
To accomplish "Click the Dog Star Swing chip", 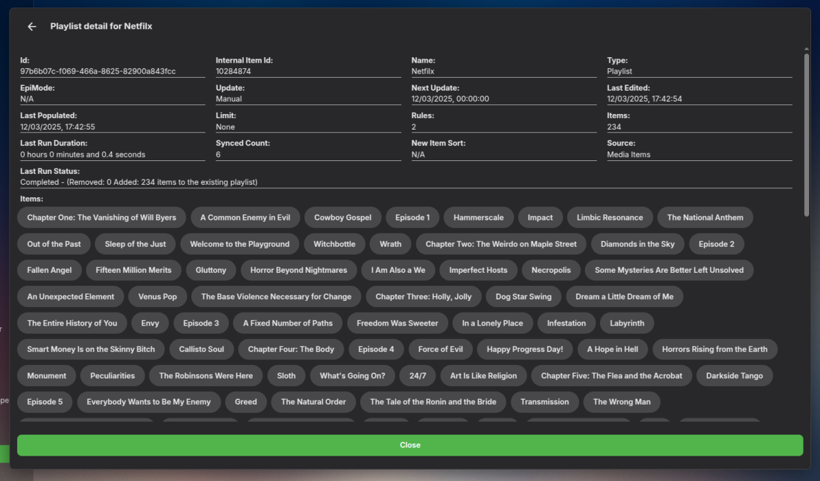I will (x=523, y=296).
